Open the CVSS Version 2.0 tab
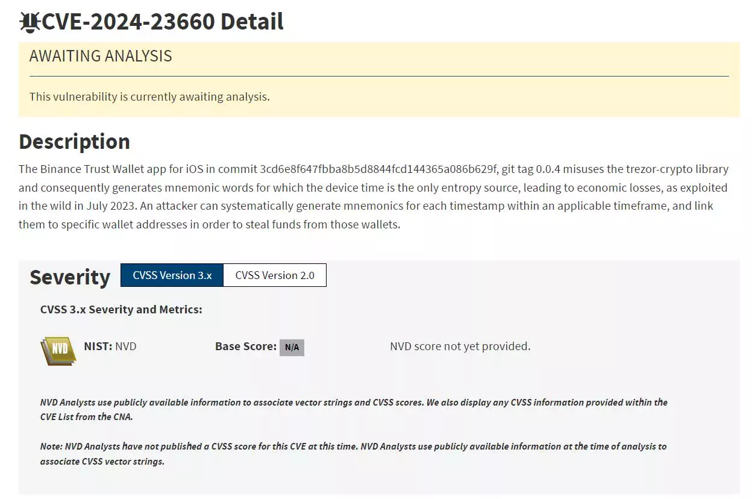 [x=275, y=275]
